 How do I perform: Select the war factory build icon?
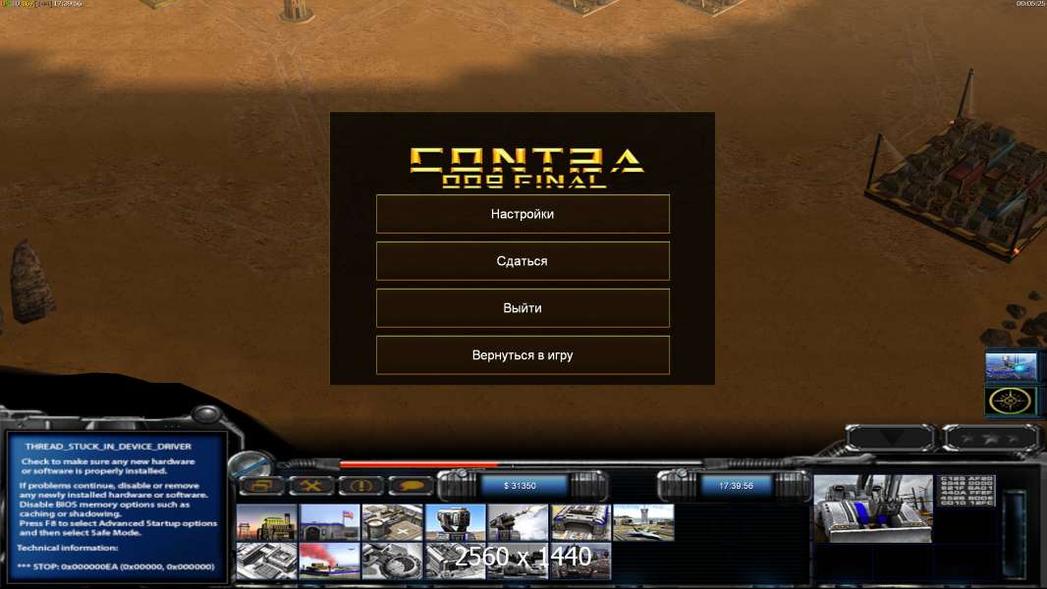point(580,522)
